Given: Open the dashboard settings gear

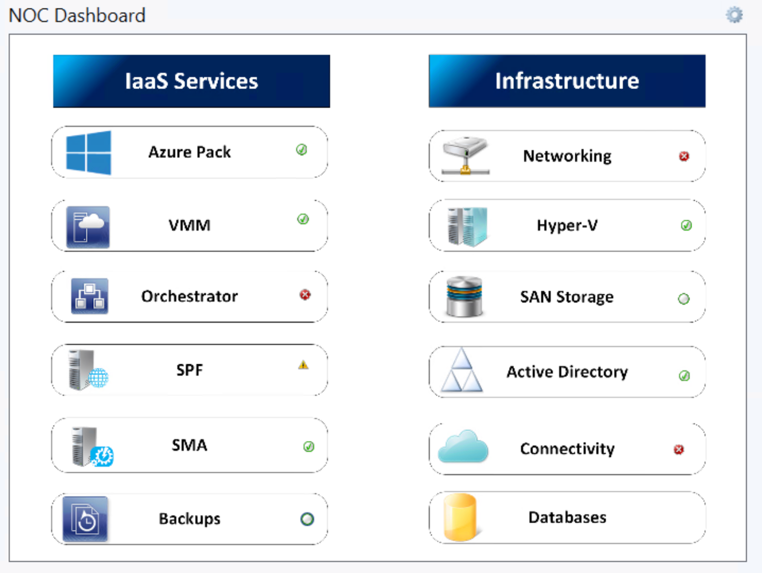Looking at the screenshot, I should coord(734,14).
